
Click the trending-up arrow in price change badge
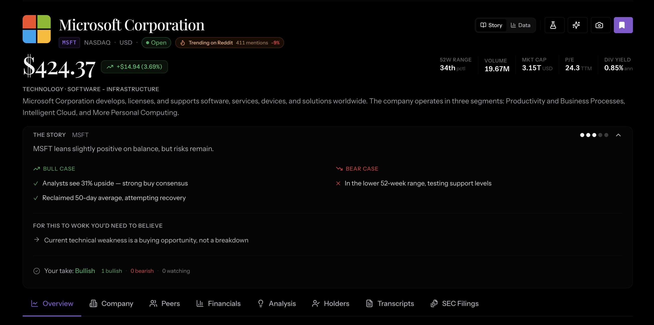click(110, 67)
